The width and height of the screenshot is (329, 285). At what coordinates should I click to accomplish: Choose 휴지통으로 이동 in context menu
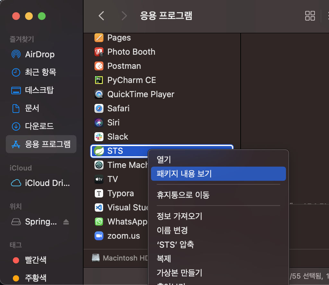click(x=218, y=195)
